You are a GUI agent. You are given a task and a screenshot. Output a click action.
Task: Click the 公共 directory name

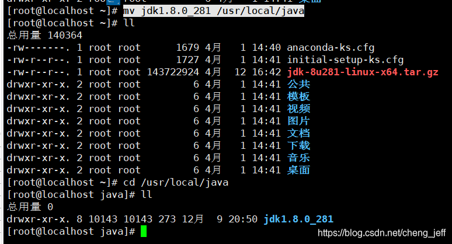pyautogui.click(x=298, y=84)
